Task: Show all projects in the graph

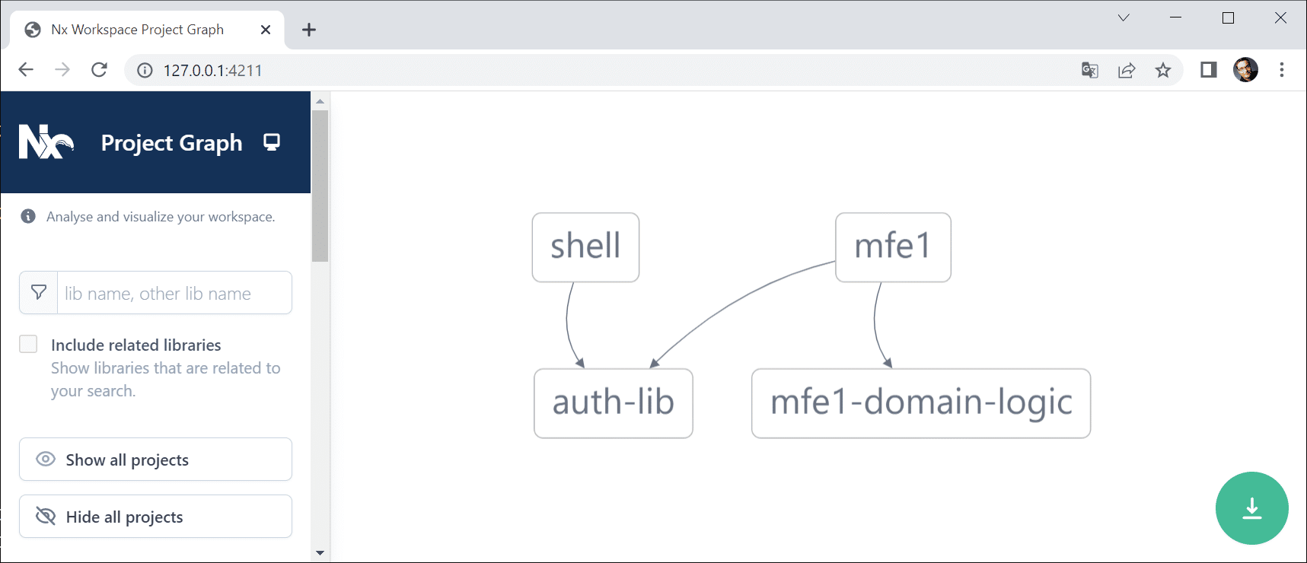Action: (x=155, y=460)
